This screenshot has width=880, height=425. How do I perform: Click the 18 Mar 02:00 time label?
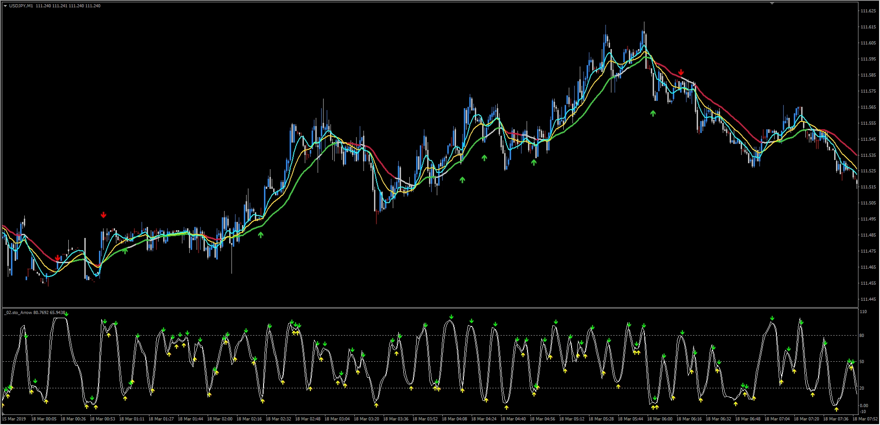(x=220, y=419)
